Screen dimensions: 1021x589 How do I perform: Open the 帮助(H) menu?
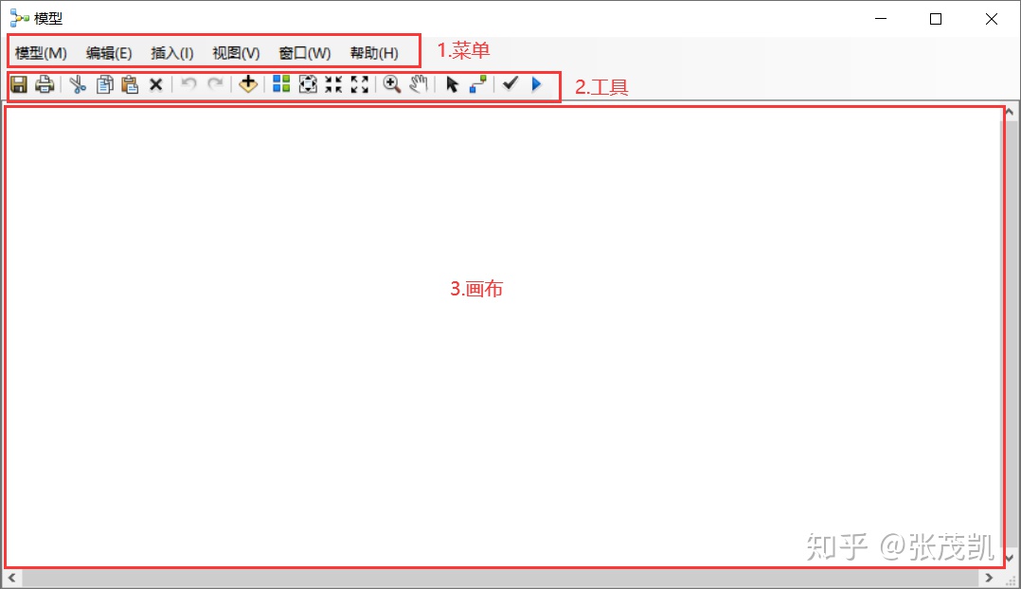click(374, 53)
